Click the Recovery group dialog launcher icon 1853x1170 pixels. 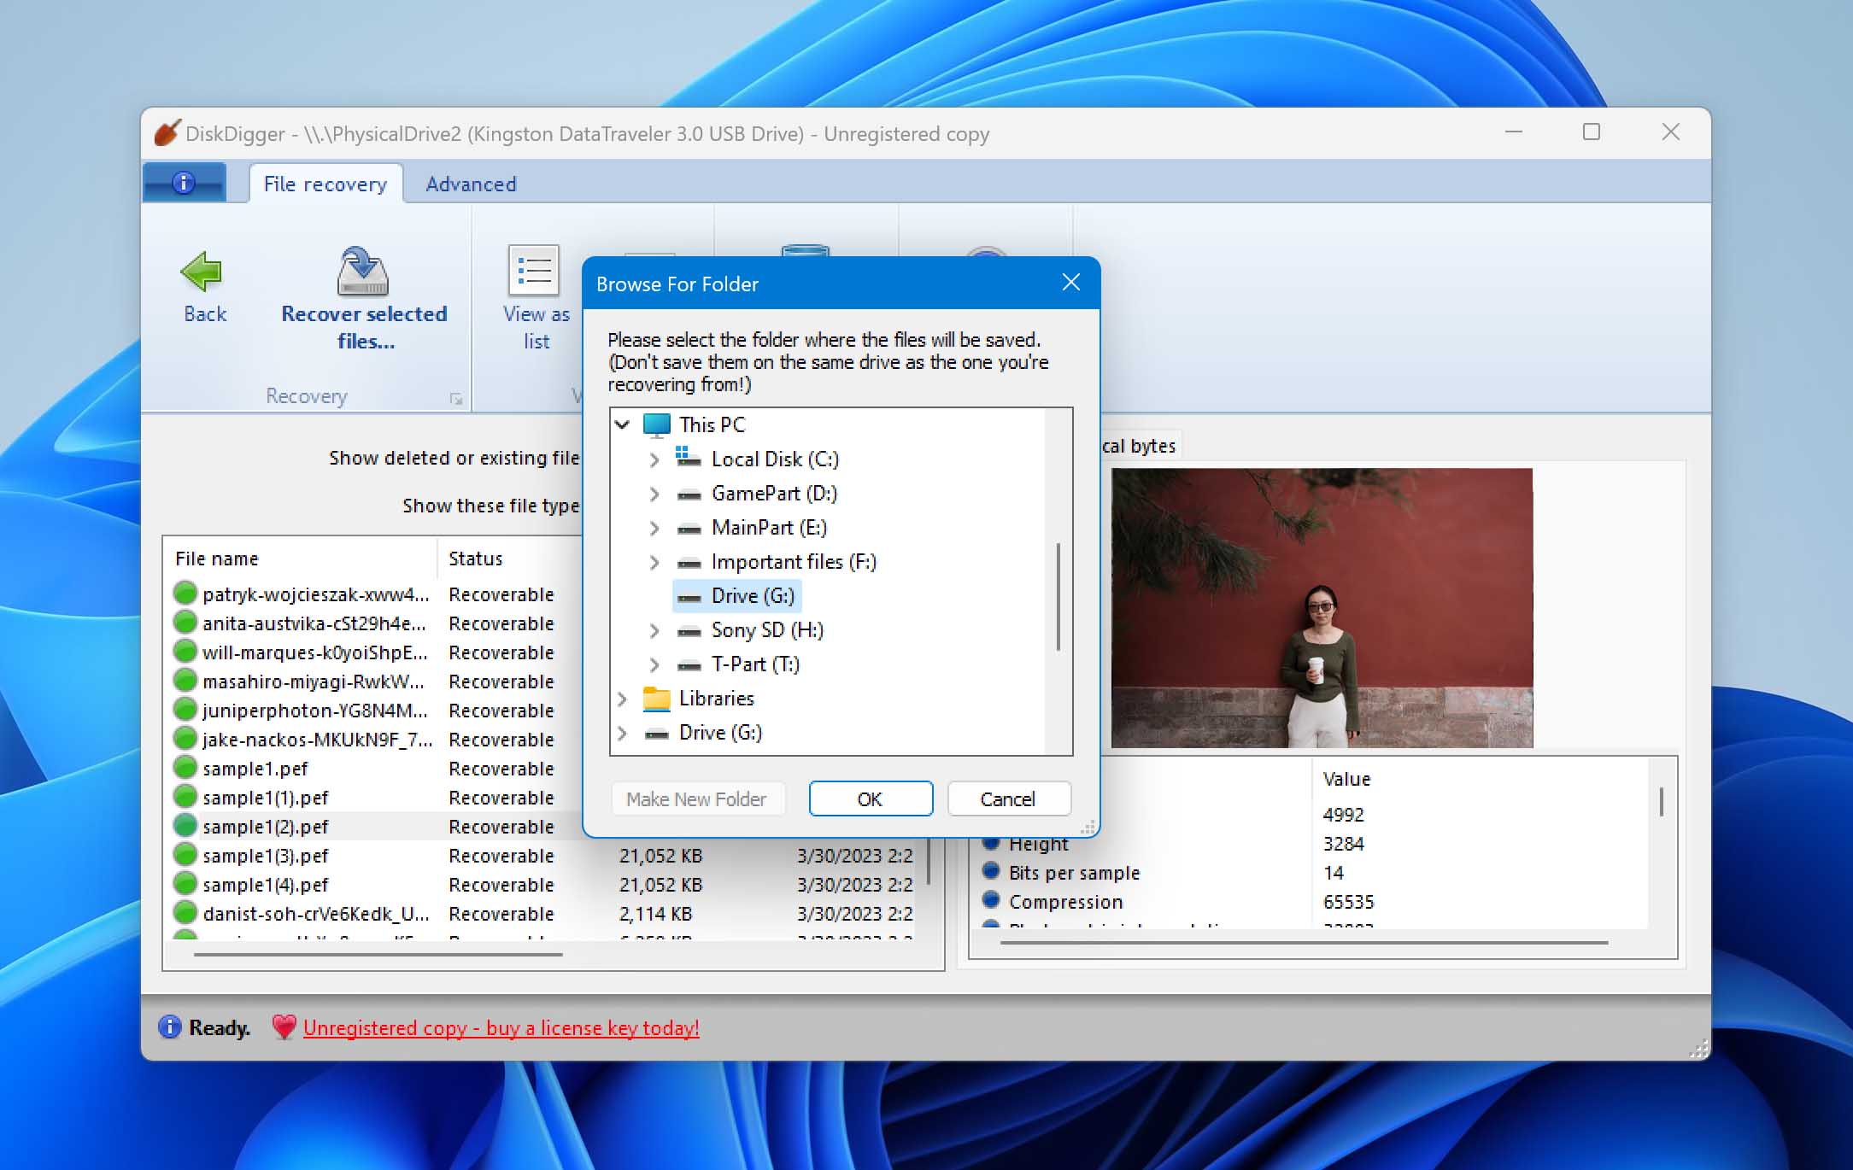tap(456, 399)
